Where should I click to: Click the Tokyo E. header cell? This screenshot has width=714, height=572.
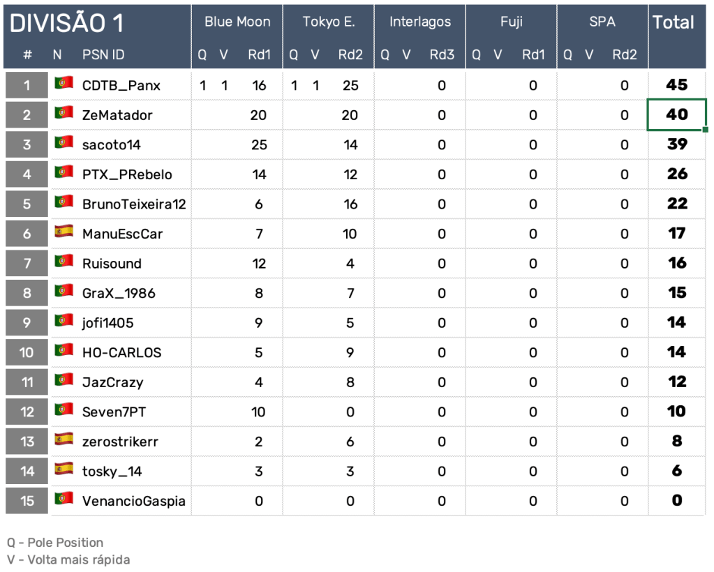click(329, 22)
